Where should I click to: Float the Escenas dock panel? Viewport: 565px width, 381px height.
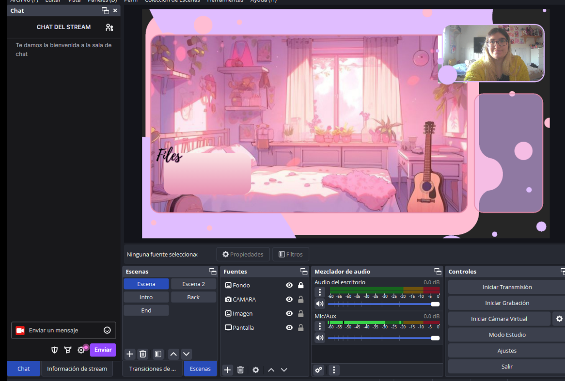(x=212, y=272)
